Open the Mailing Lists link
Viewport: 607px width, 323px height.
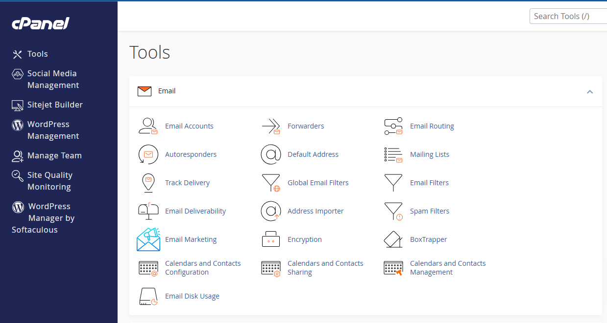(x=430, y=154)
